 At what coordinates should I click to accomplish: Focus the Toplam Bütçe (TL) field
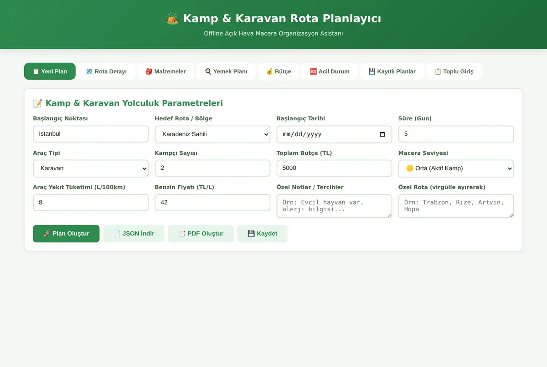[334, 168]
